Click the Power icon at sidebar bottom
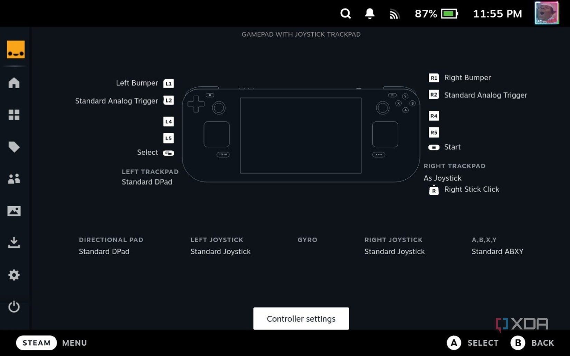This screenshot has width=570, height=356. 14,307
